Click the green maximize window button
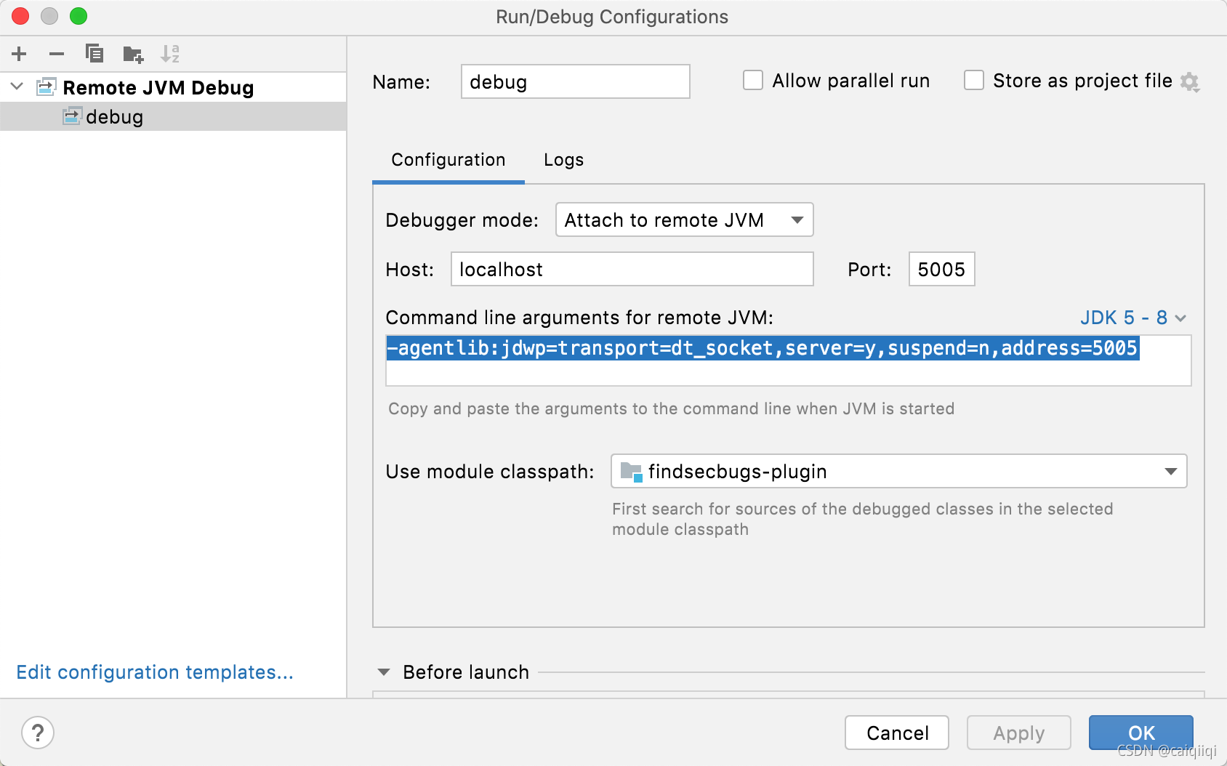 pyautogui.click(x=79, y=16)
